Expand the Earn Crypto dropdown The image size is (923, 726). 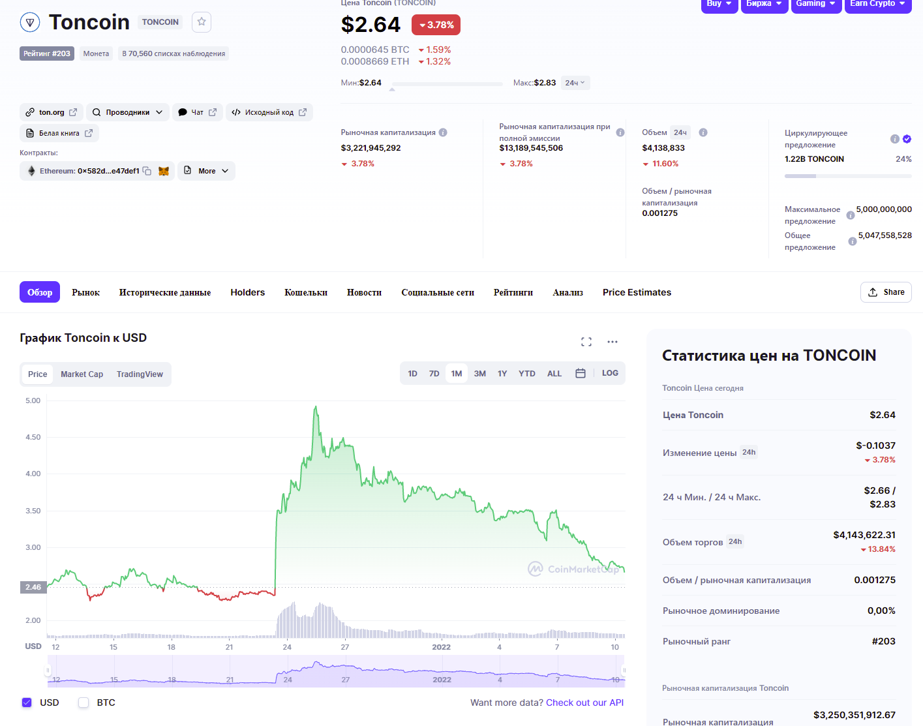pos(878,4)
